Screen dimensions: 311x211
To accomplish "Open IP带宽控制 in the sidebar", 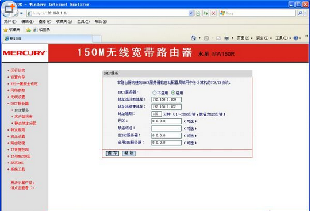I will 20,149.
